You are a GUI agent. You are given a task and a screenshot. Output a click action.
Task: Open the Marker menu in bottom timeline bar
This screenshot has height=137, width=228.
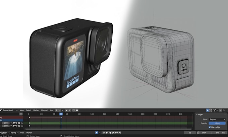coord(29,133)
